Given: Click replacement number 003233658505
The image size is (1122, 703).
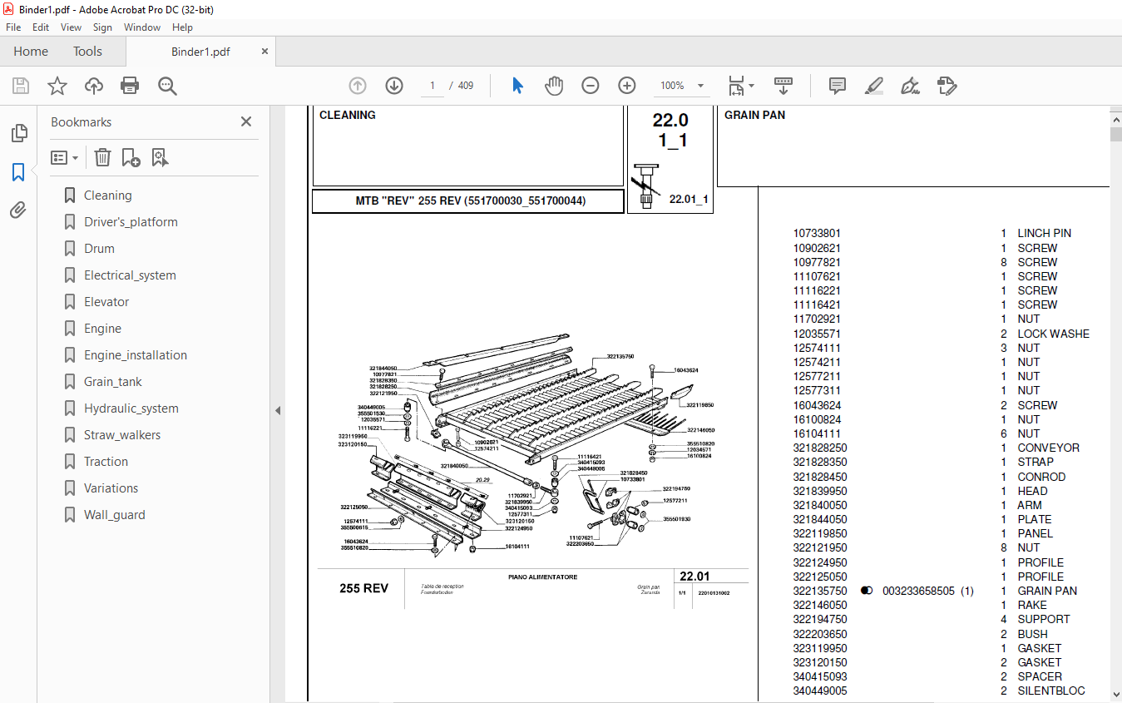Looking at the screenshot, I should pos(918,591).
